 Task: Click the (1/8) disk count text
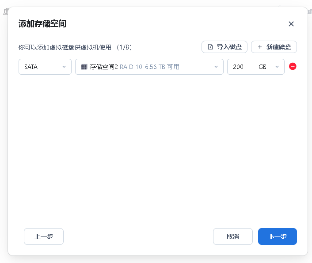click(124, 47)
